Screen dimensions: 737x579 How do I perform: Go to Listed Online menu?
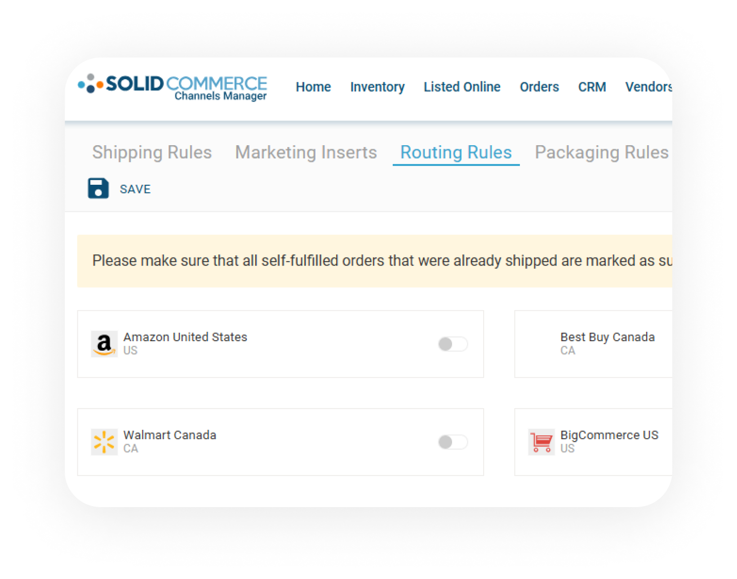tap(462, 87)
